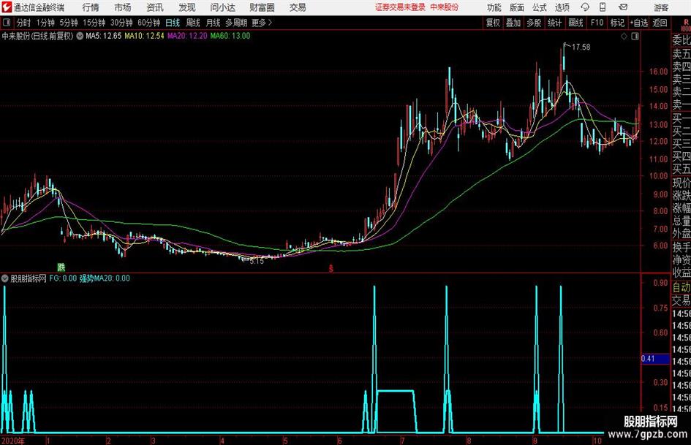Screen dimensions: 691x445
Task: Switch to the 15分钟 period tab
Action: click(x=94, y=23)
